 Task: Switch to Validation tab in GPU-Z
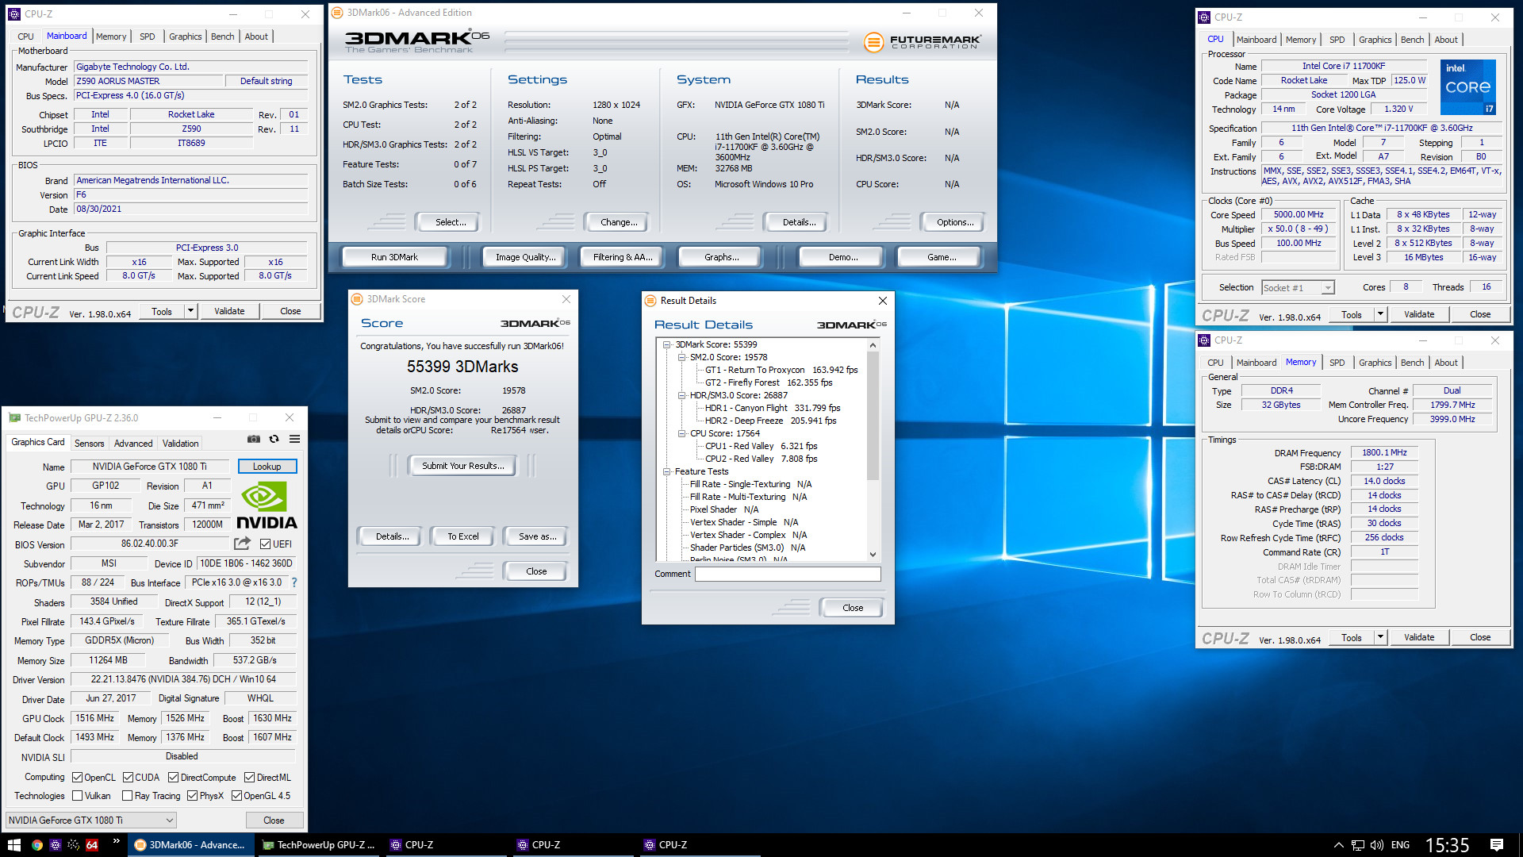tap(181, 444)
